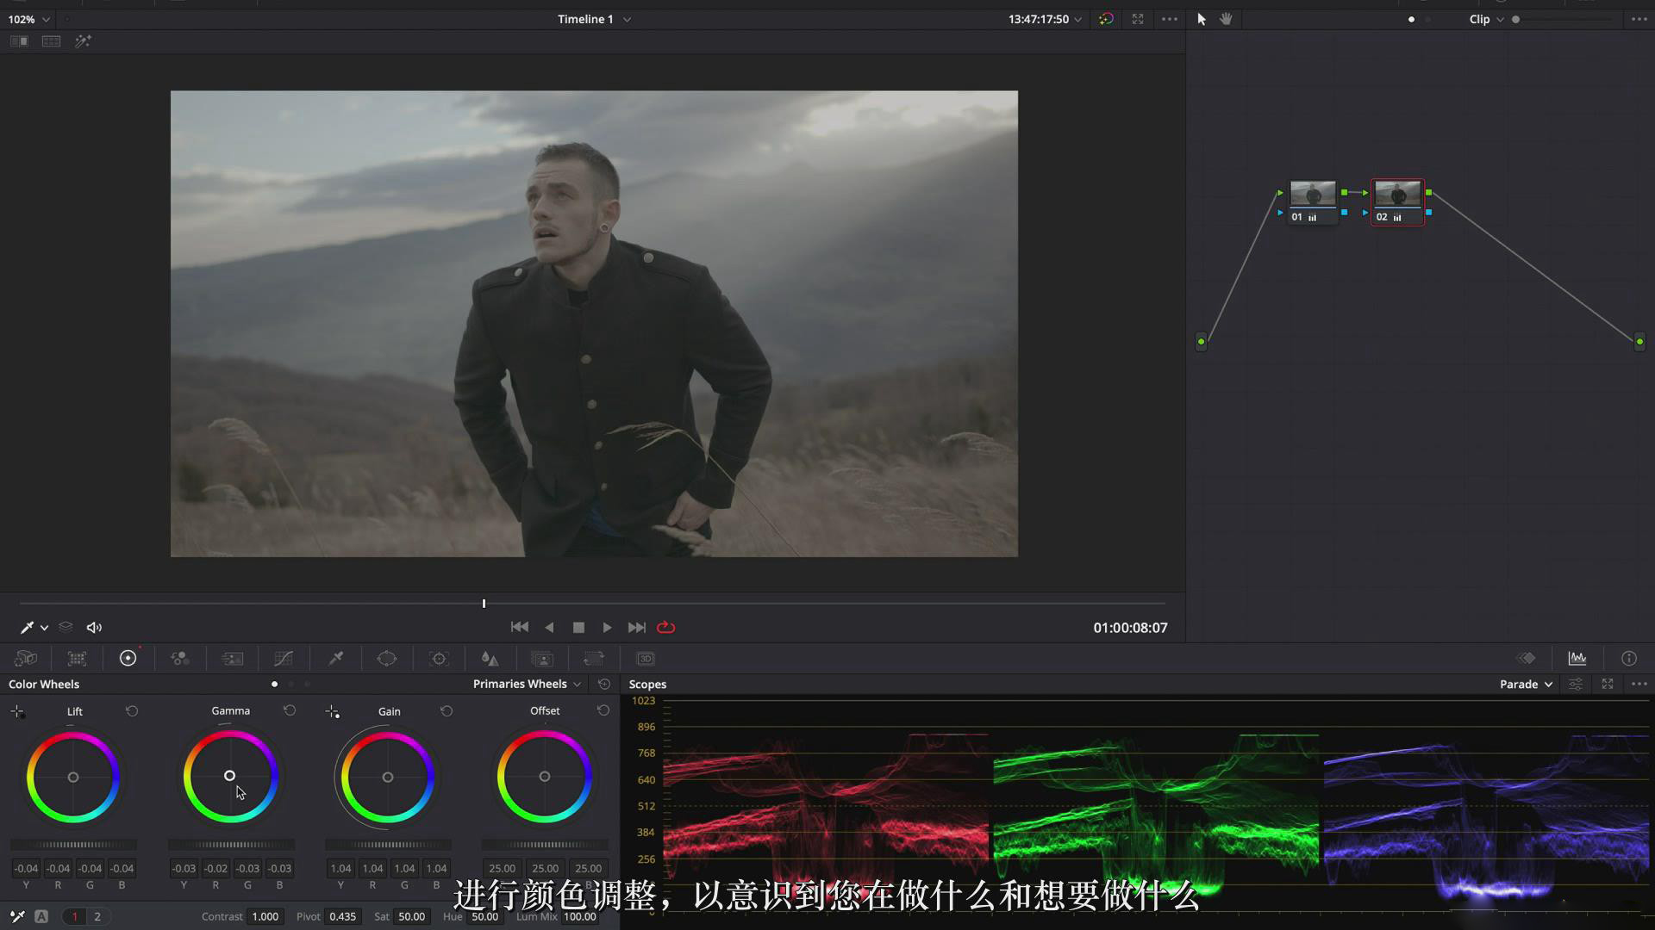
Task: Run Auto Balance (A) button
Action: pyautogui.click(x=41, y=916)
